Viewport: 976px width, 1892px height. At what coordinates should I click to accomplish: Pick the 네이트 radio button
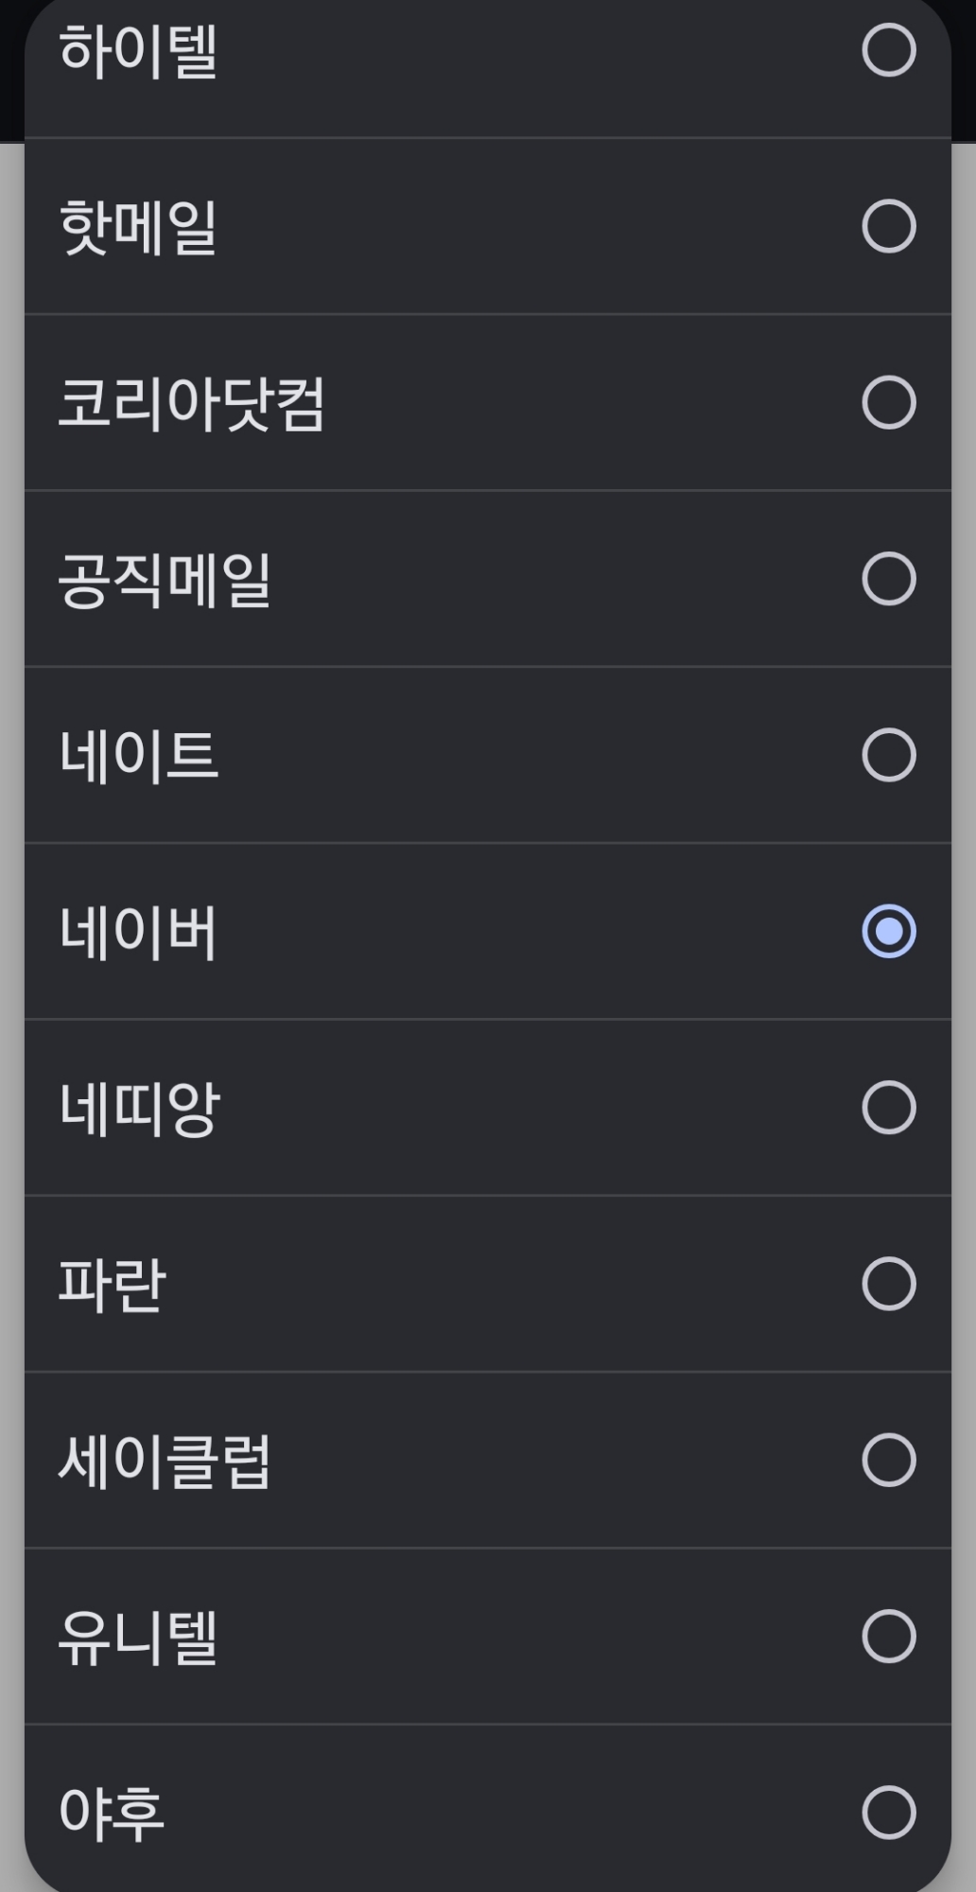[x=889, y=755]
